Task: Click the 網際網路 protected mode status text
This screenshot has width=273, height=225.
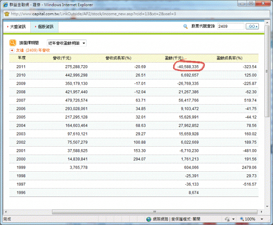Action: 177,219
